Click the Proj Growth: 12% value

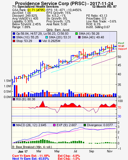click(58, 21)
